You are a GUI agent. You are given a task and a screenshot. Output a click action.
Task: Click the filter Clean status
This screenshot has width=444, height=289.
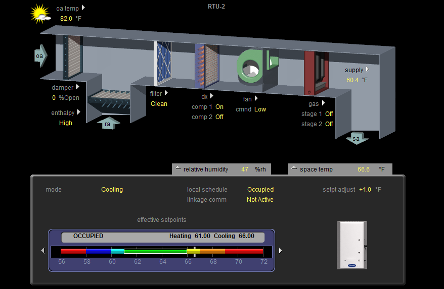click(x=159, y=104)
